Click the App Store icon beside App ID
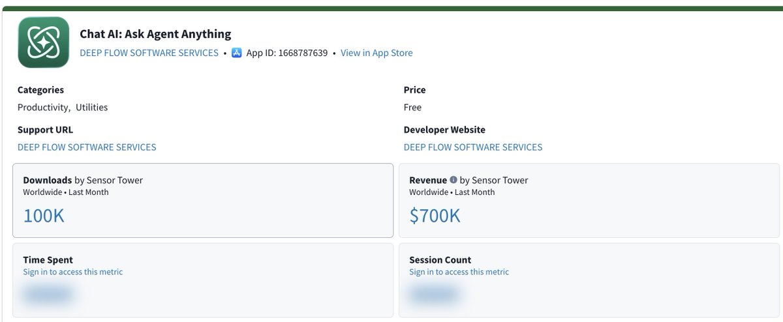This screenshot has height=322, width=783. [x=237, y=53]
